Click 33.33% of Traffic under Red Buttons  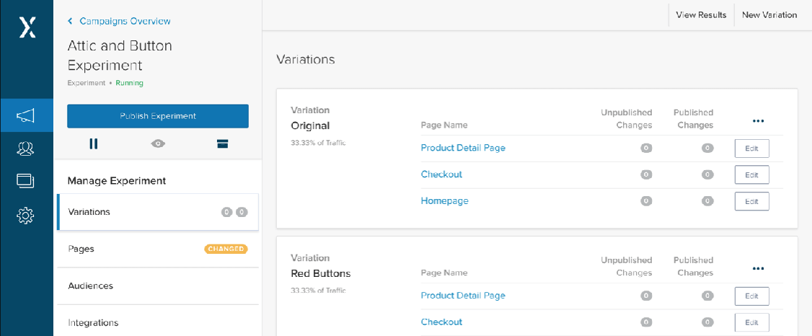click(318, 291)
